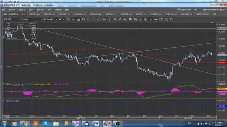Click the red moving average price label
227x127 pixels.
pyautogui.click(x=222, y=62)
